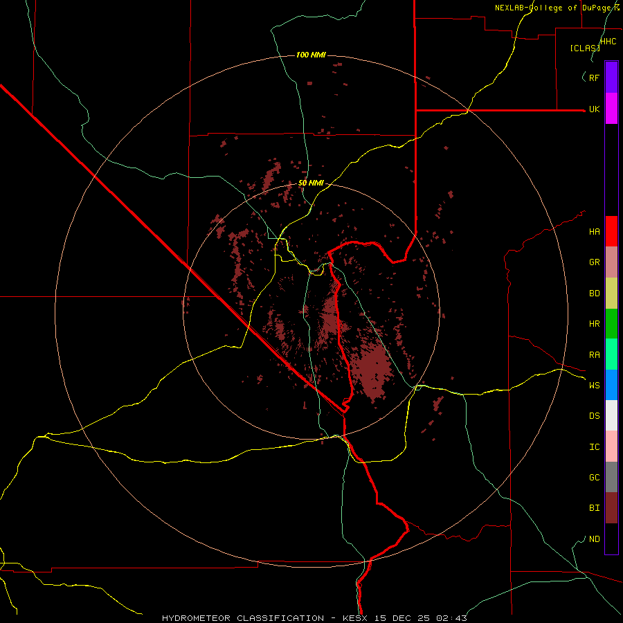Click the RF purple legend swatch
Viewport: 623px width, 623px height.
pos(611,78)
